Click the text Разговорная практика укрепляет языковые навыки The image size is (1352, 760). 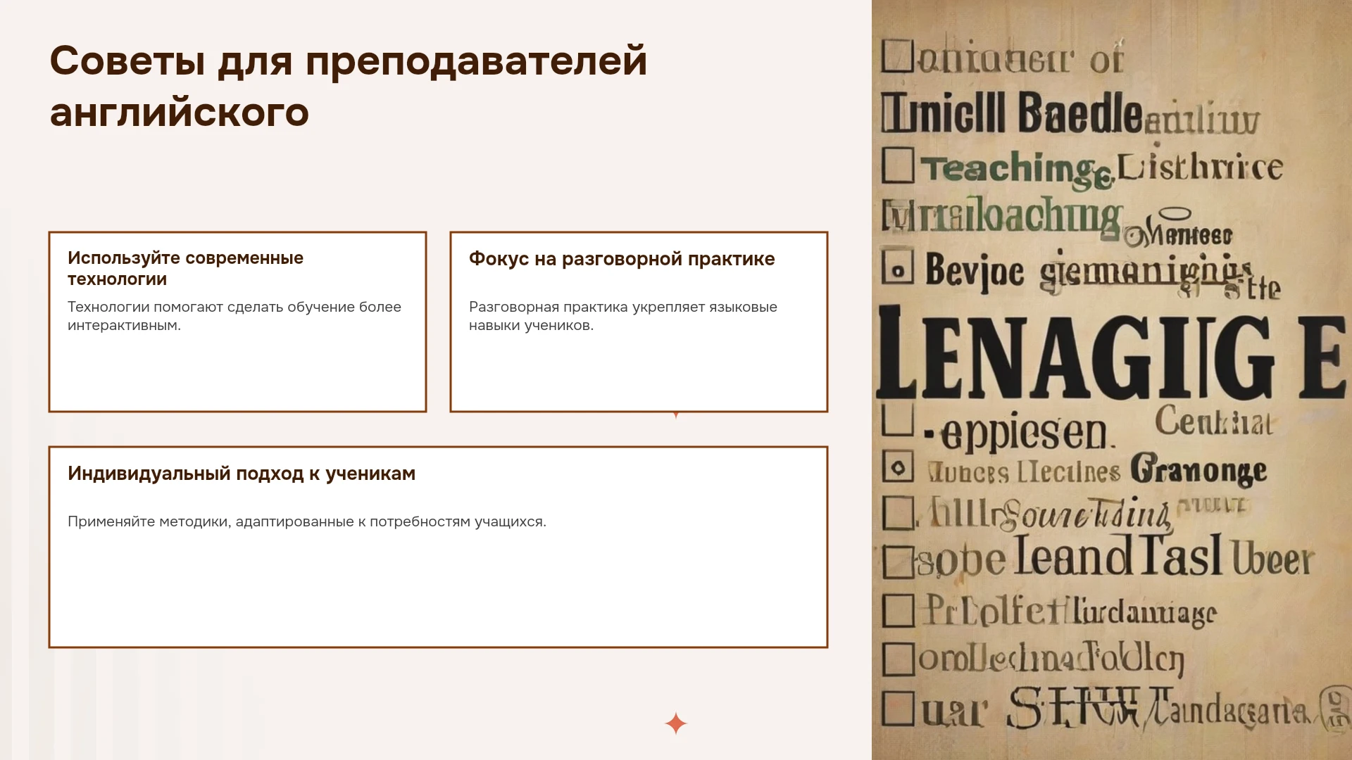(623, 316)
